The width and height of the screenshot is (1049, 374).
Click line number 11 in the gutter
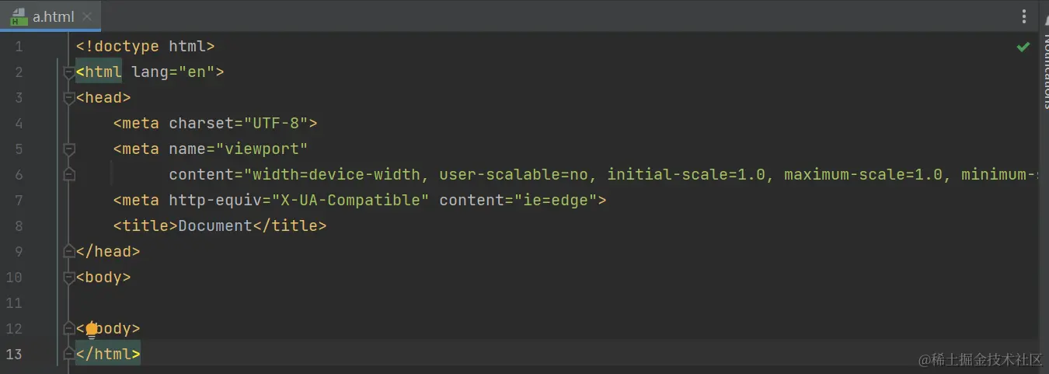pos(15,302)
